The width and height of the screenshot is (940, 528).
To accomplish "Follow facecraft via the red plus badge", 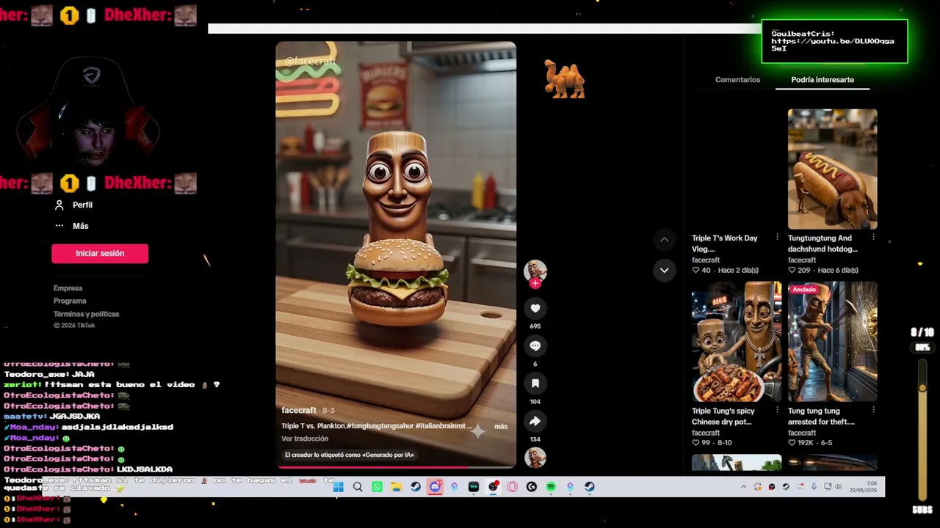I will [535, 283].
